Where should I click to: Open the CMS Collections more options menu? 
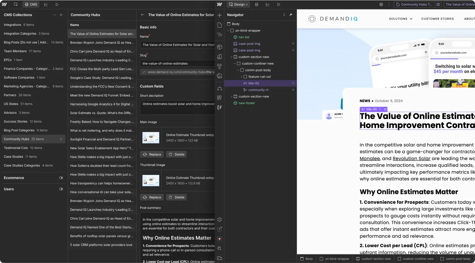pyautogui.click(x=54, y=15)
